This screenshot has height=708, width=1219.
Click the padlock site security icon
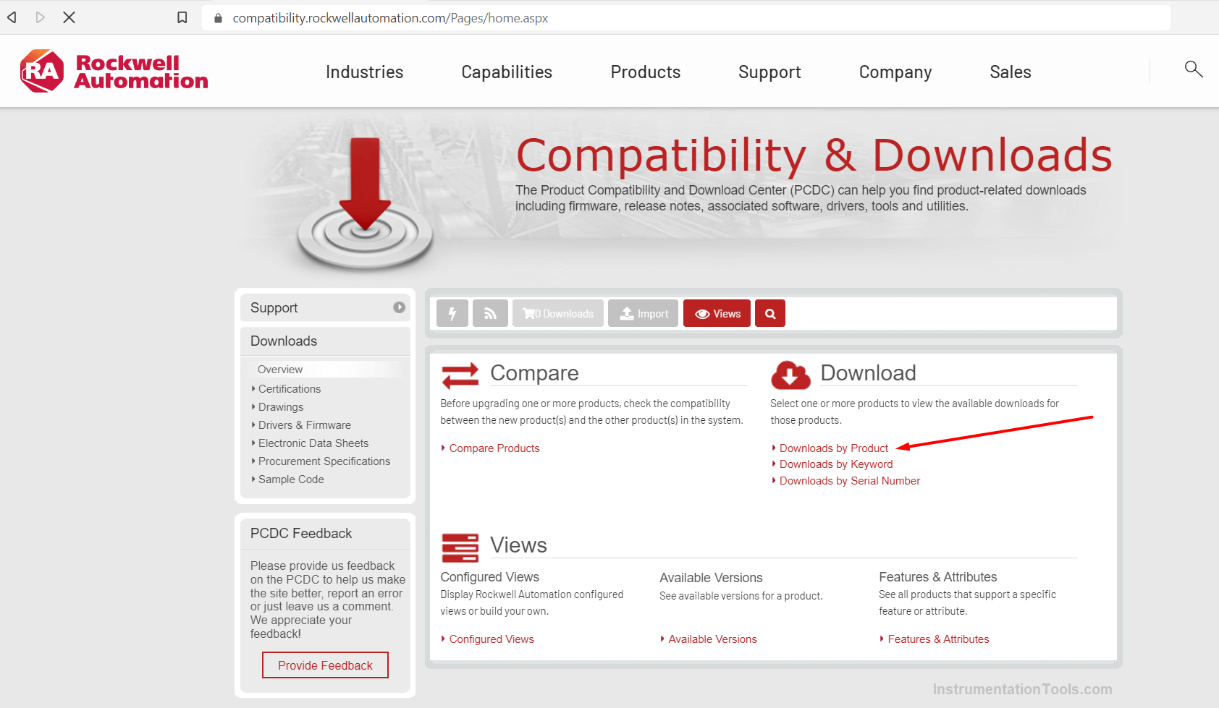pyautogui.click(x=218, y=18)
